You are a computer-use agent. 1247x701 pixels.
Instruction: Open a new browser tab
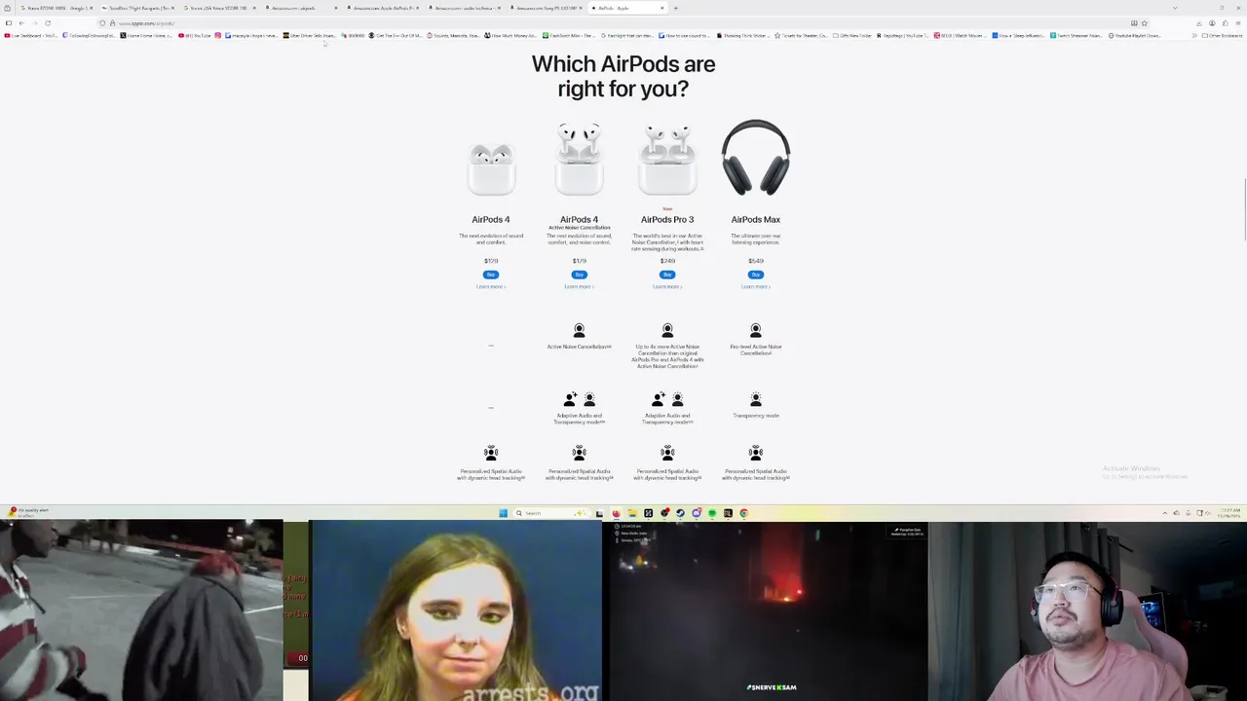pyautogui.click(x=675, y=8)
